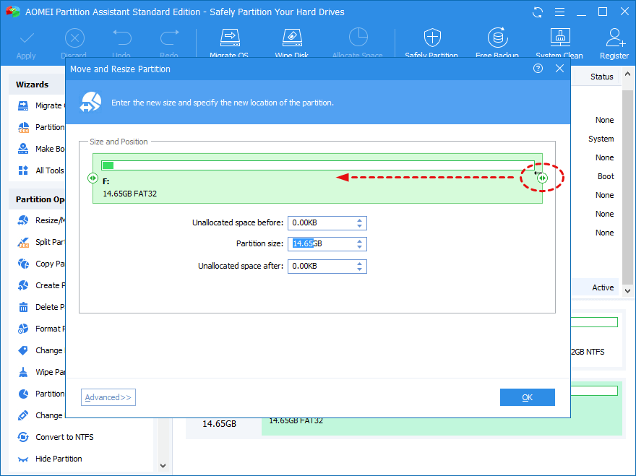
Task: Close the Move and Resize Partition dialog
Action: coord(559,69)
